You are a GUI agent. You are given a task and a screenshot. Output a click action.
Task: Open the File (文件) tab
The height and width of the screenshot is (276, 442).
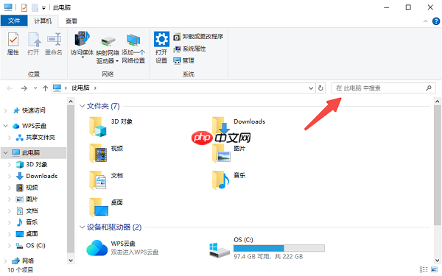(14, 21)
